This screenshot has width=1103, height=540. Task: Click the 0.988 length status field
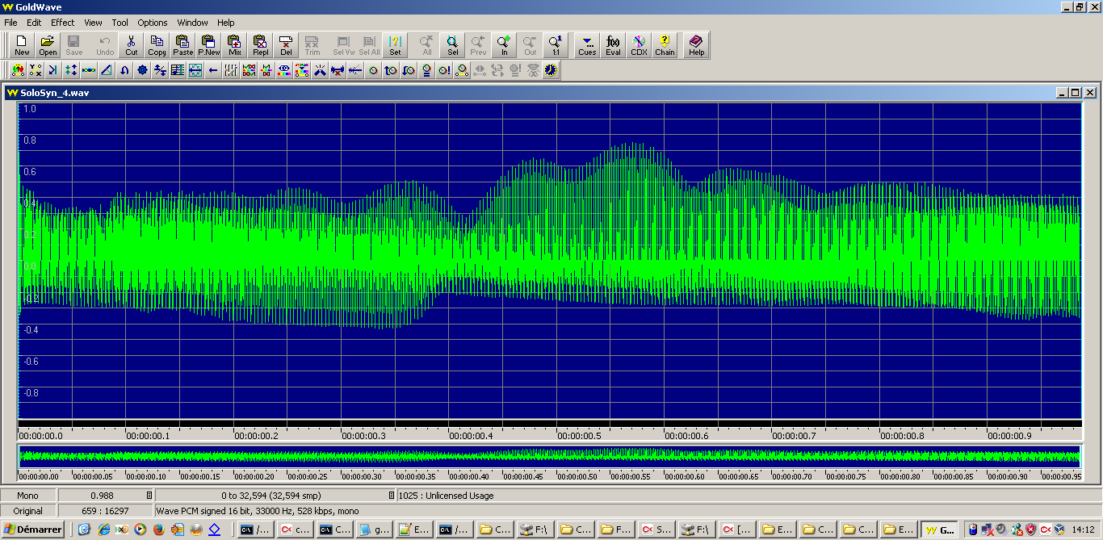[x=106, y=495]
